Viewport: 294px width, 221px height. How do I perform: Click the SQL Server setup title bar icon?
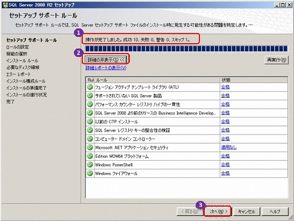point(5,5)
